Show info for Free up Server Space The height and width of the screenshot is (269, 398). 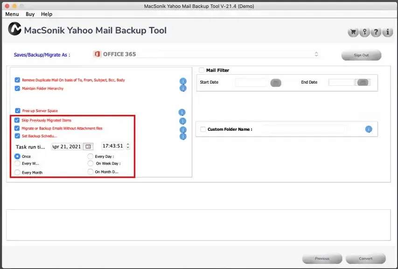182,112
